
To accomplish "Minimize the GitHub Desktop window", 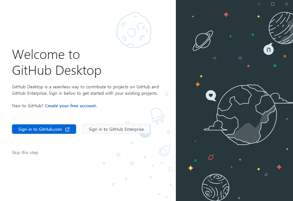I will (x=259, y=4).
